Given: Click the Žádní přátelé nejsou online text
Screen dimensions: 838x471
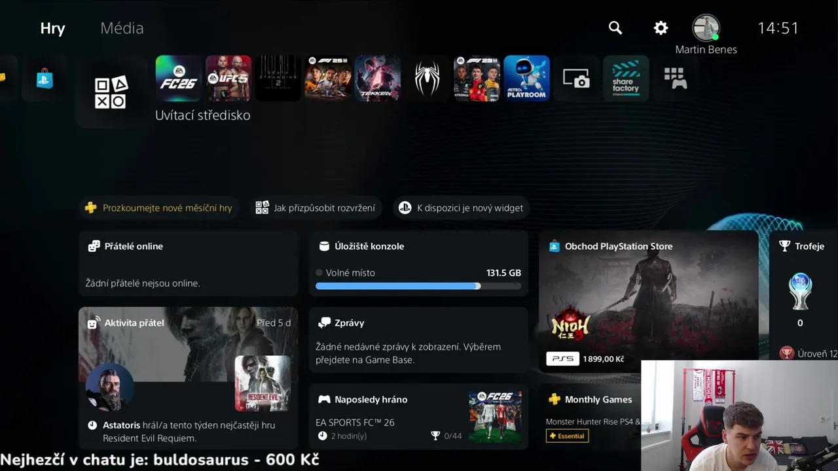Looking at the screenshot, I should tap(143, 283).
